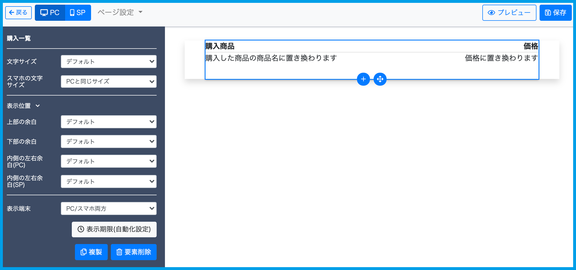Screen dimensions: 576x270
Task: Click the blue plus add-element icon
Action: [363, 79]
